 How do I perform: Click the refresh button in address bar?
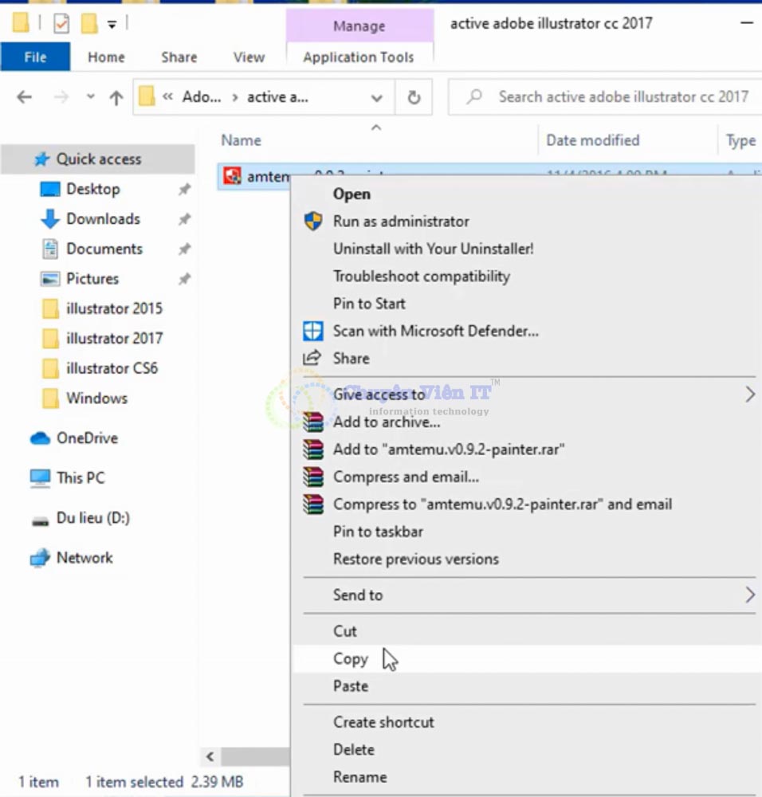414,97
